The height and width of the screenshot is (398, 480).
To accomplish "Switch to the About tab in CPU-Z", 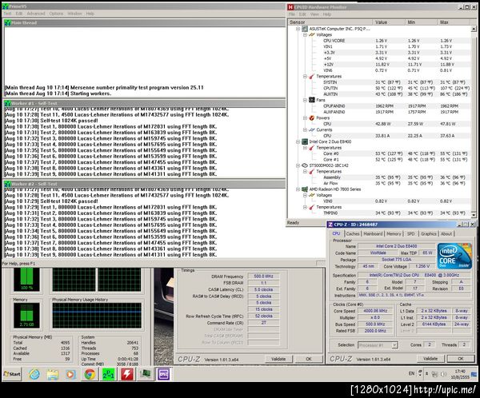I will (446, 233).
